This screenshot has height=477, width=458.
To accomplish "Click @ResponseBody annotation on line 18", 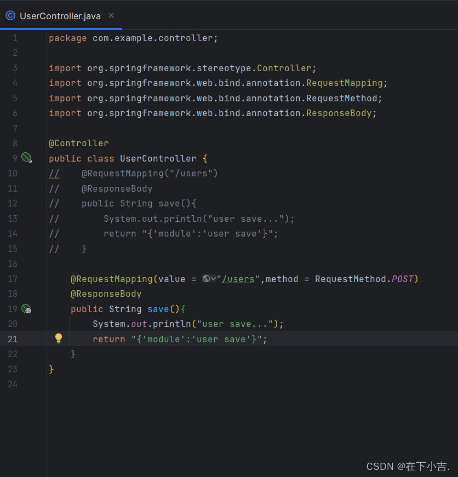I will click(x=106, y=294).
